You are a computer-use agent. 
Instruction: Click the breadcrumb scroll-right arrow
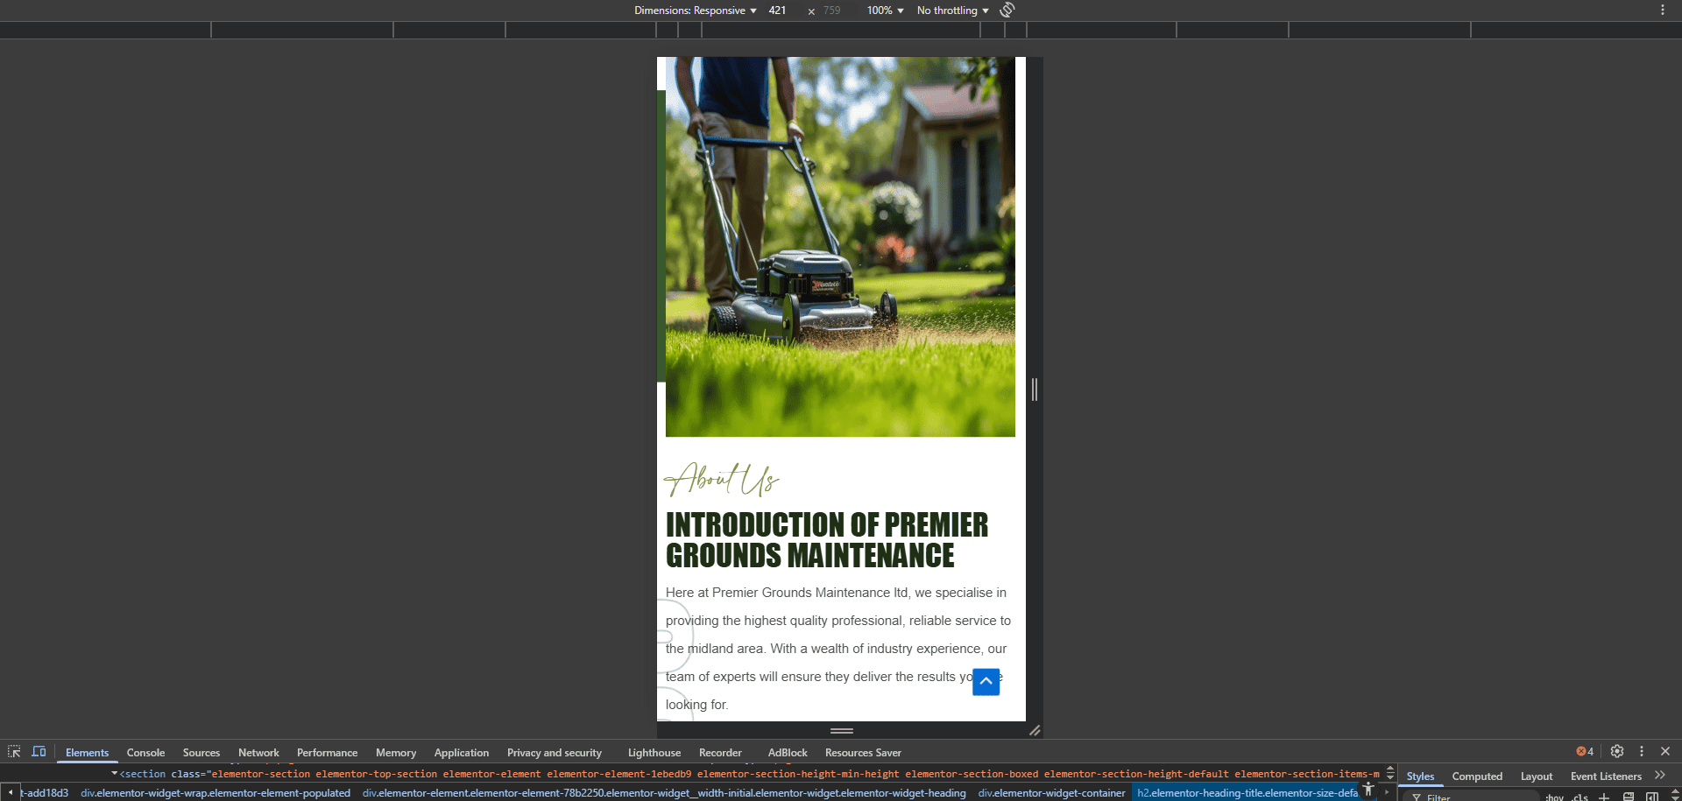pos(1387,792)
